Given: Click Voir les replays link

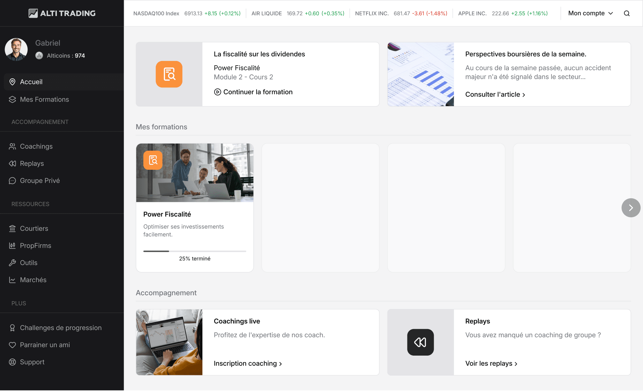Looking at the screenshot, I should click(491, 364).
